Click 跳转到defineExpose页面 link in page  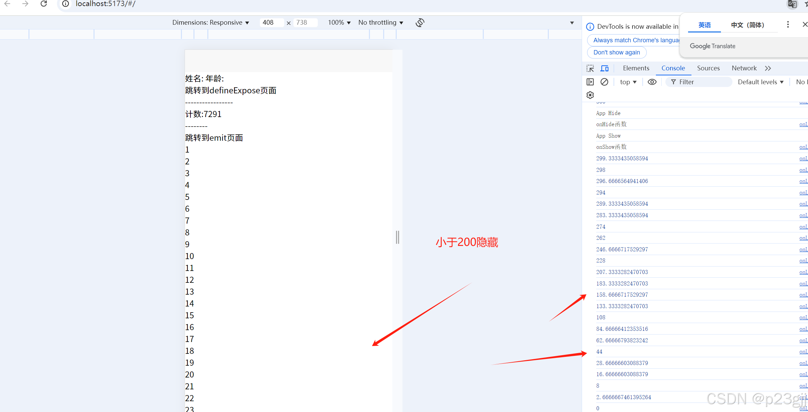(x=231, y=91)
